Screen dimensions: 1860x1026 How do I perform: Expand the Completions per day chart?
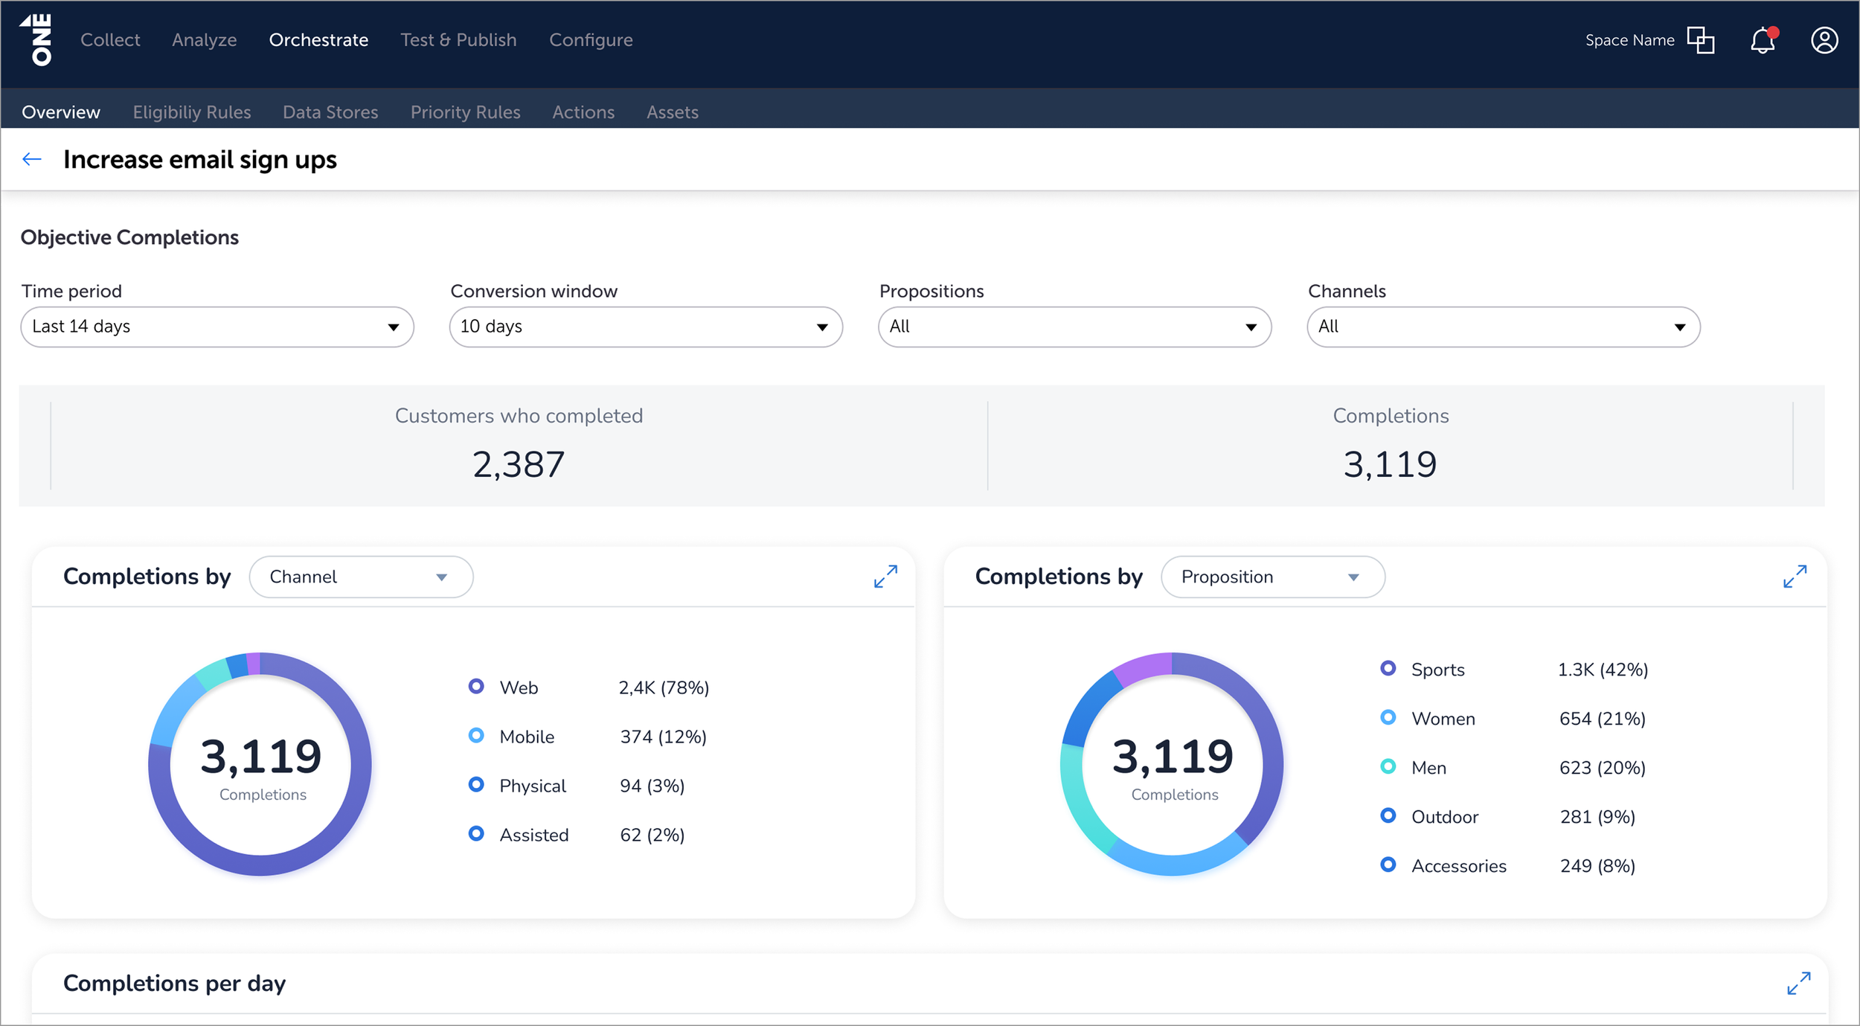coord(1798,983)
